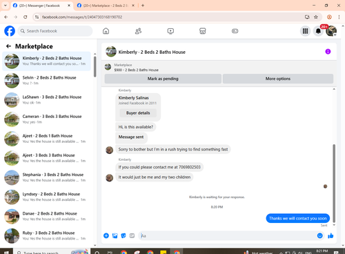Click the conversation list scrollbar
345x254 pixels.
point(95,67)
